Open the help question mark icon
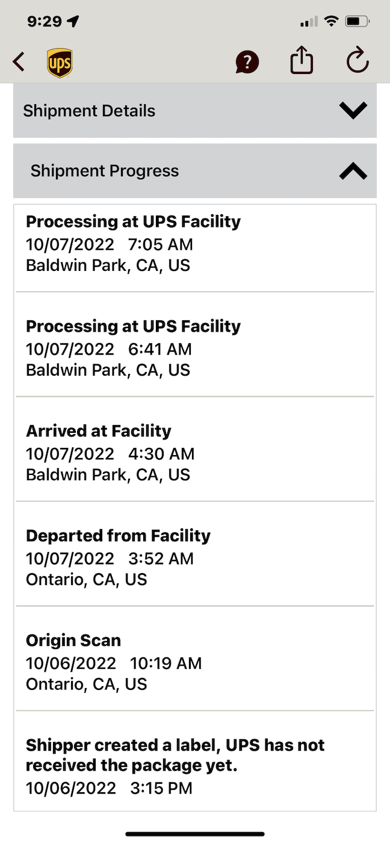Screen dimensions: 390x844 tap(247, 62)
